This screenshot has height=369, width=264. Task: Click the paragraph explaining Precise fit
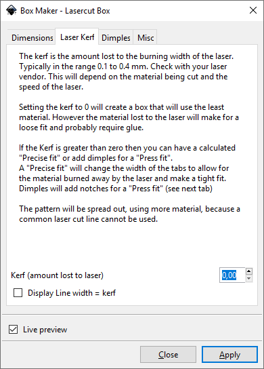(127, 168)
